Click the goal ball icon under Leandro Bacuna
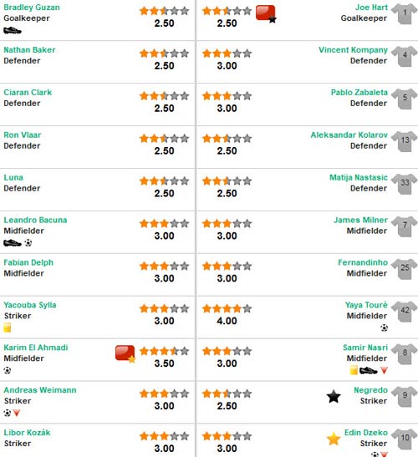 (28, 243)
